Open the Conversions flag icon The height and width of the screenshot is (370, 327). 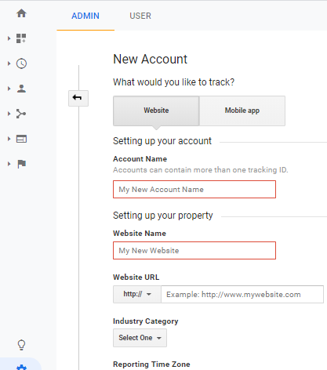coord(22,164)
